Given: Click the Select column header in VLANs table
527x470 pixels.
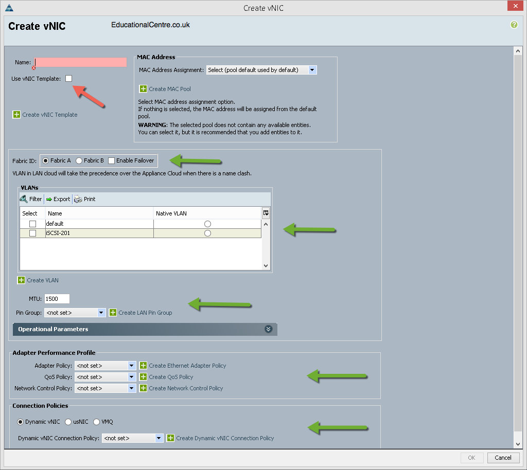Looking at the screenshot, I should pos(32,213).
